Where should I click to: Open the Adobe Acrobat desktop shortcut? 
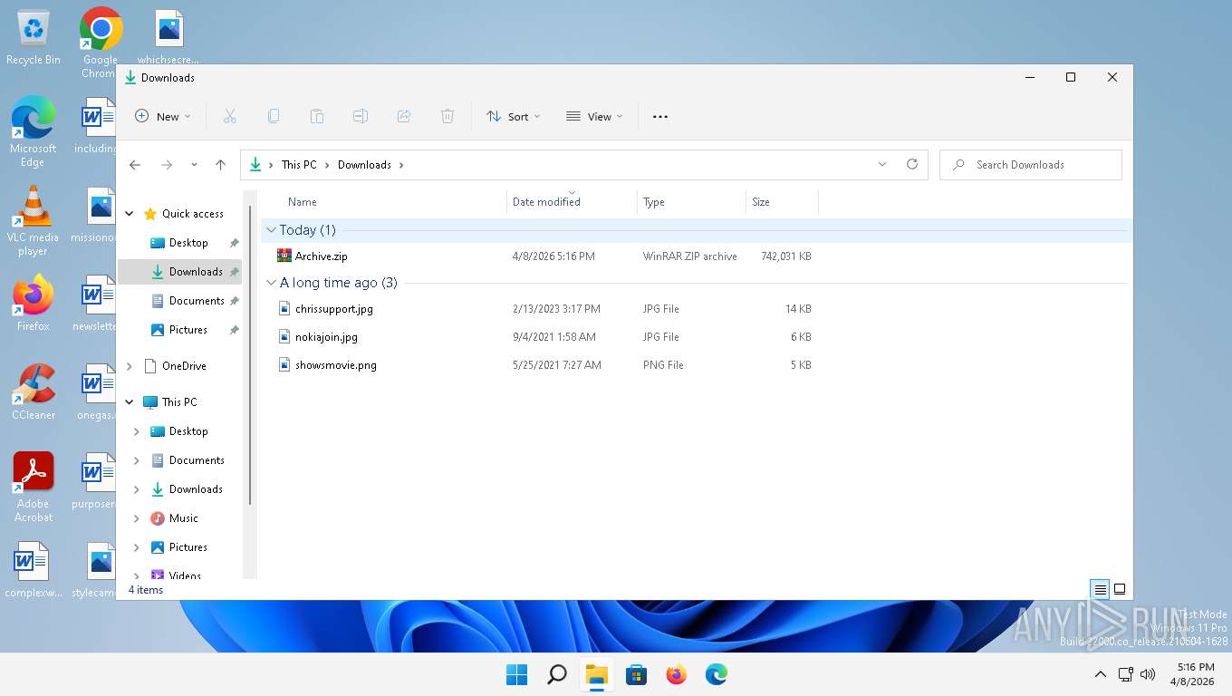[34, 487]
